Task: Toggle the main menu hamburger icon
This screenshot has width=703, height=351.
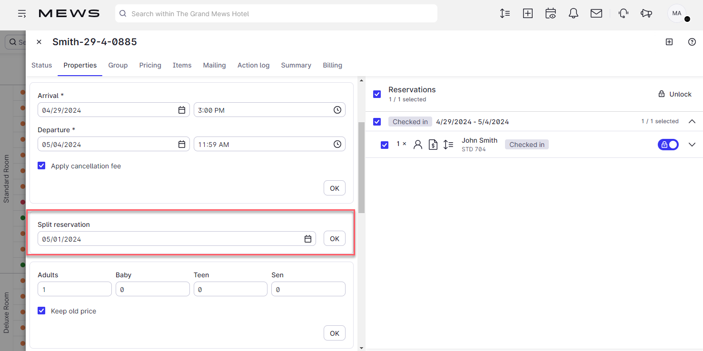Action: pyautogui.click(x=22, y=14)
